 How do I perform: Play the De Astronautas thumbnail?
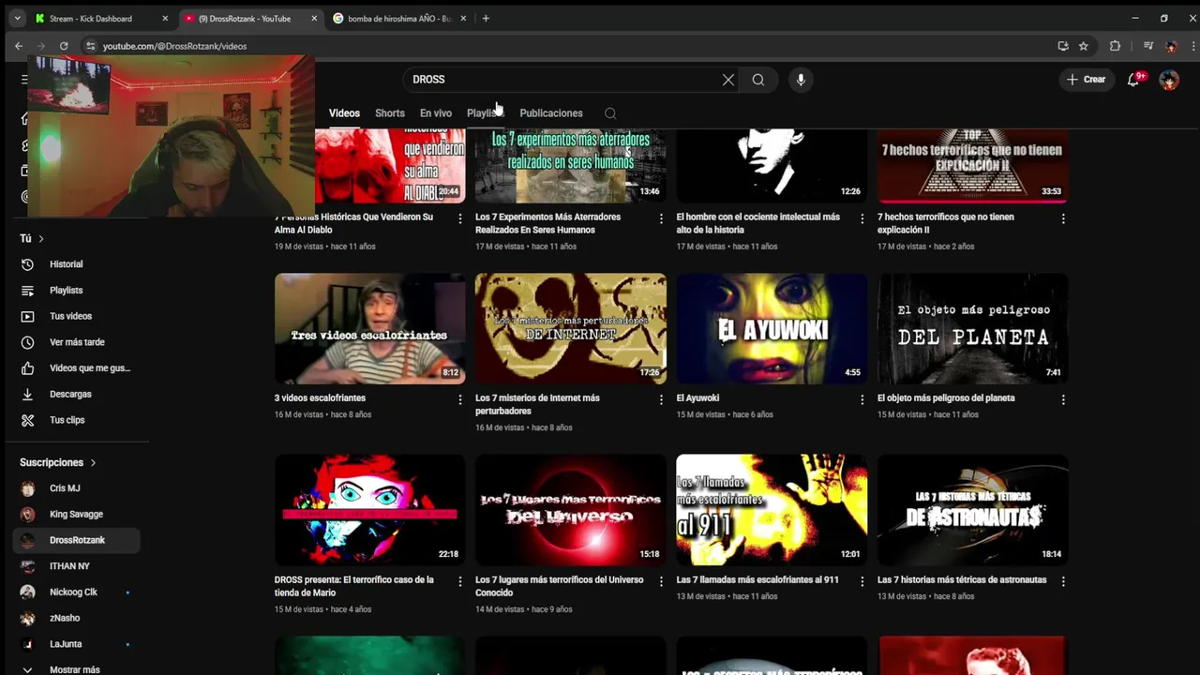pos(973,509)
